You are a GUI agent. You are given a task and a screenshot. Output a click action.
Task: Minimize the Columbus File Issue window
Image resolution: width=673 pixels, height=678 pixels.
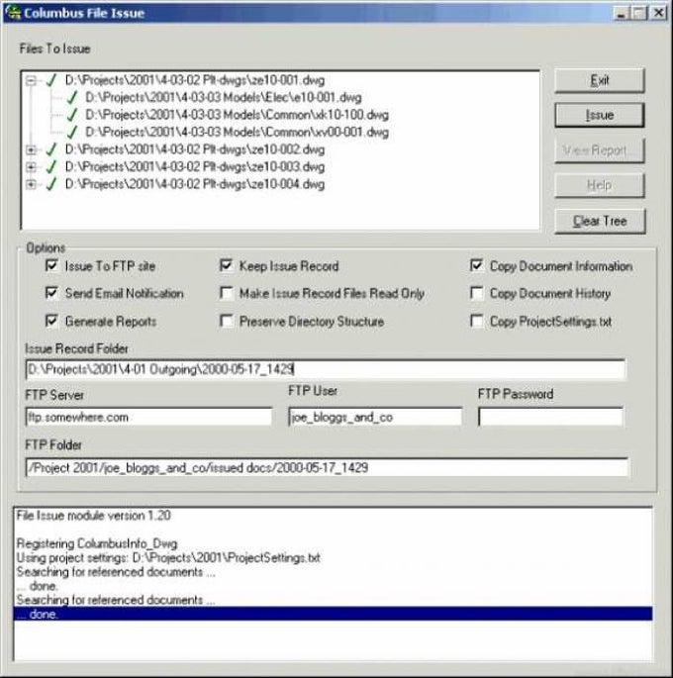(x=621, y=13)
